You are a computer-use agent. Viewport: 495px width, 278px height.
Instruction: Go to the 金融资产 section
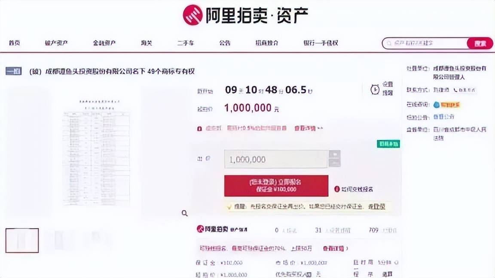click(x=104, y=43)
